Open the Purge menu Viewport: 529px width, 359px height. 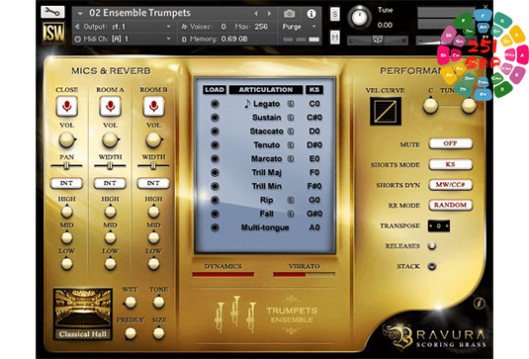[x=299, y=27]
